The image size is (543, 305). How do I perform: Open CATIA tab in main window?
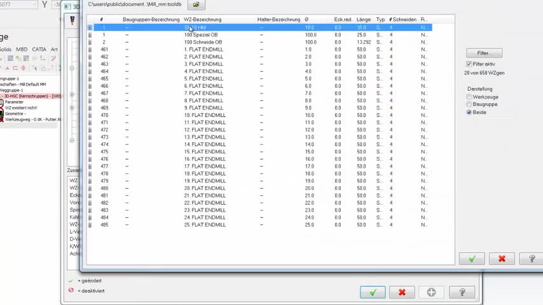[x=39, y=50]
